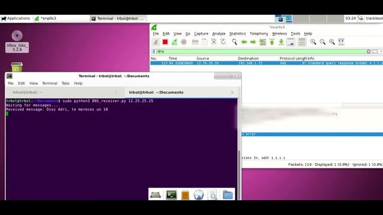Click 'class IN, addr 1.1.1.1' detail line
The width and height of the screenshot is (383, 215).
pos(263,158)
